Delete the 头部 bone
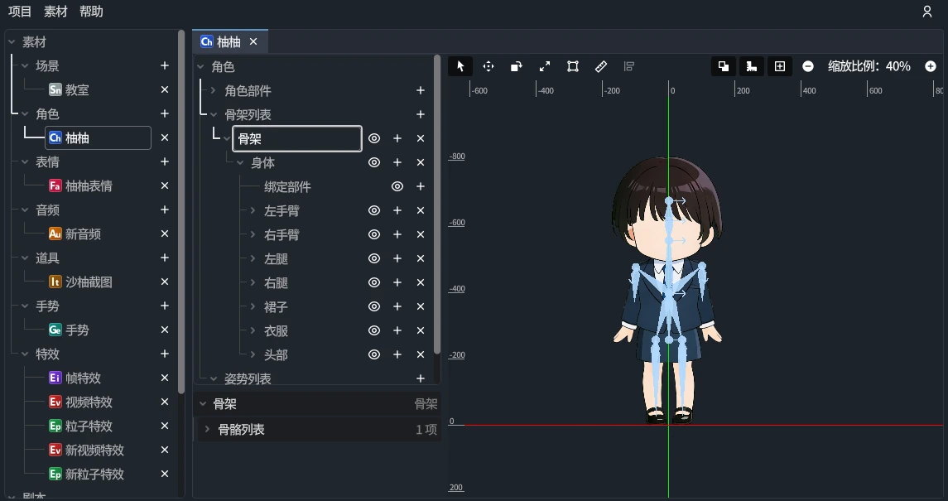Viewport: 948px width, 501px height. [421, 354]
